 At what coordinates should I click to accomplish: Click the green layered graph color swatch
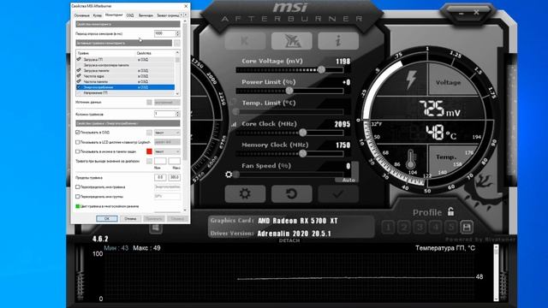78,206
